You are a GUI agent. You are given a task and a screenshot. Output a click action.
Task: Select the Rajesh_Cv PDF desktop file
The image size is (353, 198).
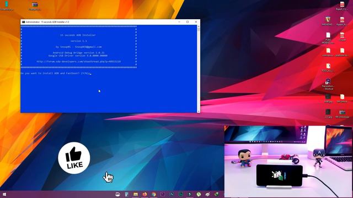[x=342, y=6]
